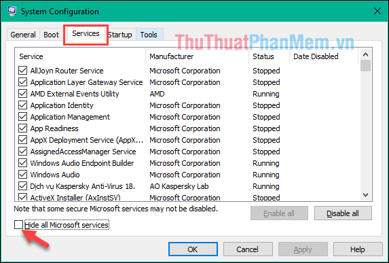Click Running status of AMD External Events

tap(266, 94)
